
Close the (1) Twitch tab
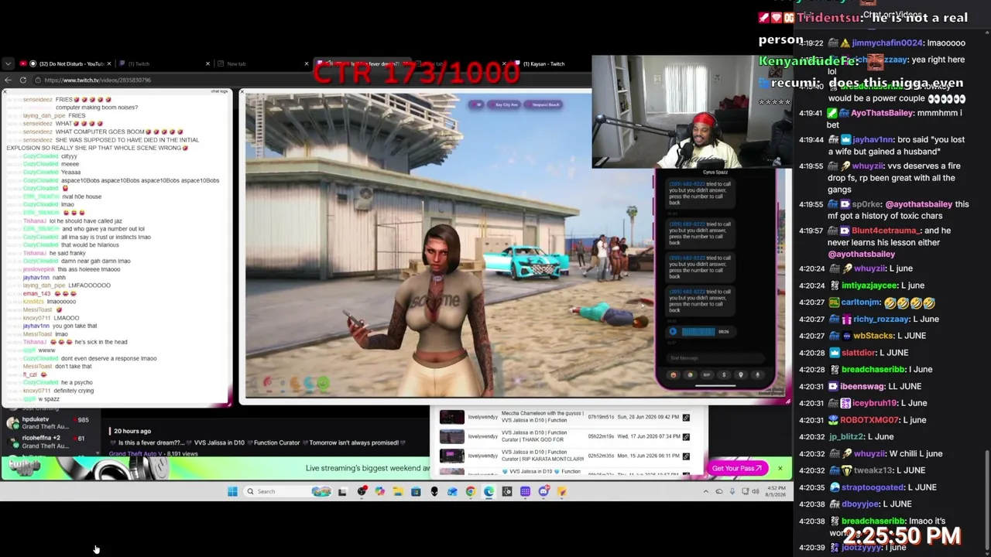pos(207,63)
